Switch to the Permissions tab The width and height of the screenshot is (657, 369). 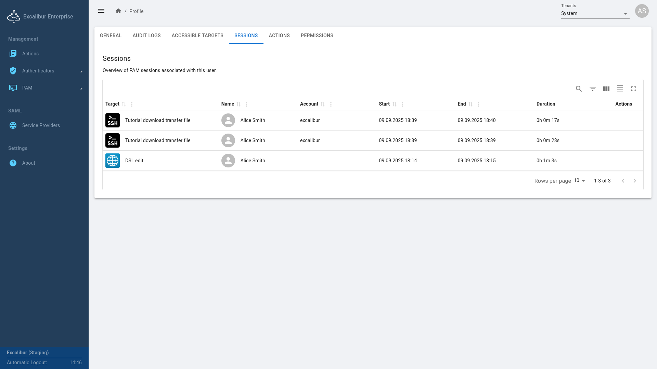[317, 36]
